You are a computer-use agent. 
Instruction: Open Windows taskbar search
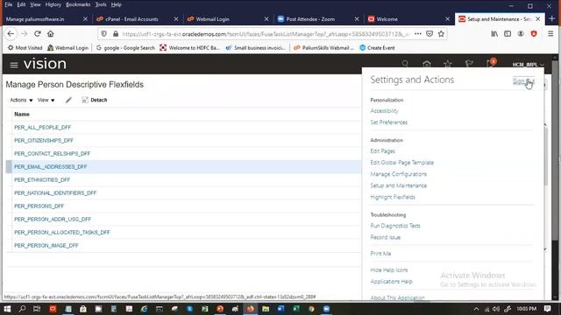[22, 309]
